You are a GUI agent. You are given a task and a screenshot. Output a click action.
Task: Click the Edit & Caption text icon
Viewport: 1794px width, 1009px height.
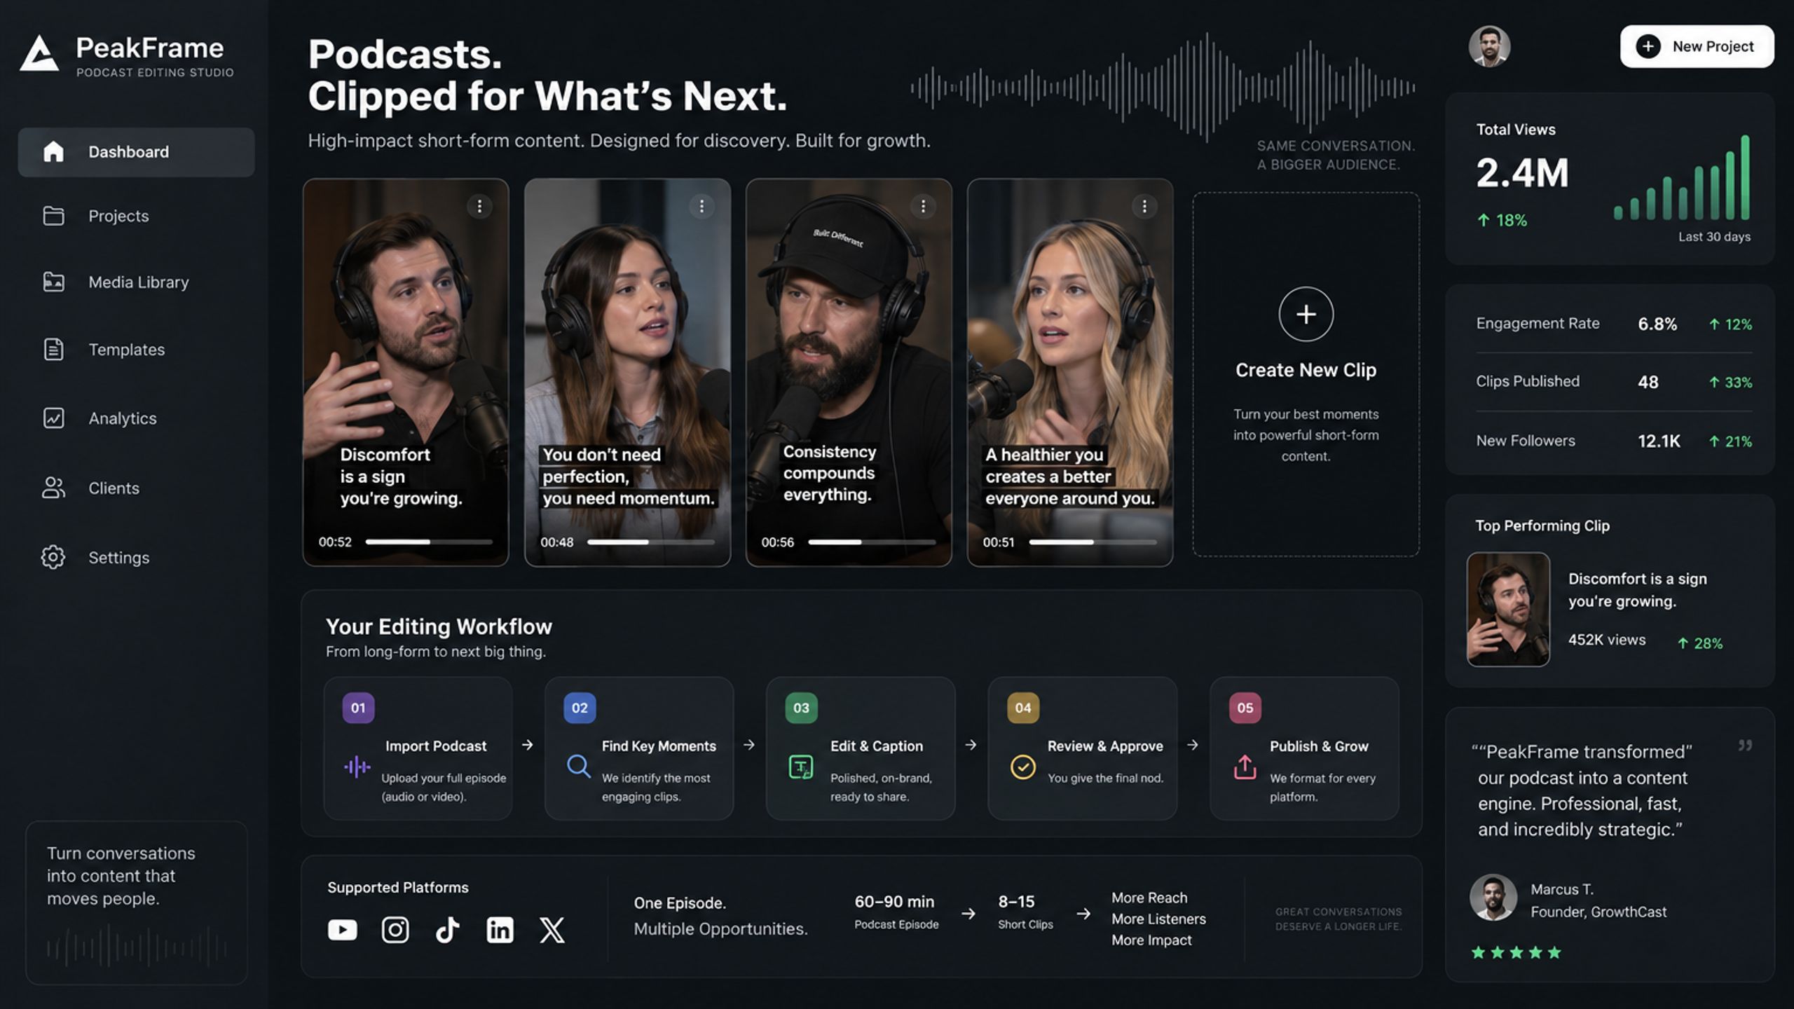(x=801, y=767)
